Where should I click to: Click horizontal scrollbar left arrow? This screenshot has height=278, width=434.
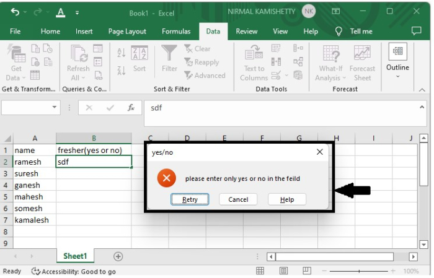click(272, 257)
